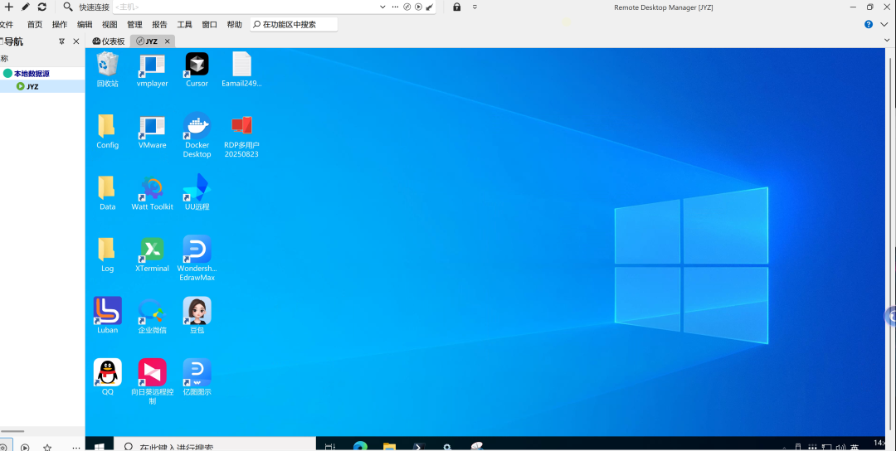Click the Refresh arrows icon

click(41, 7)
